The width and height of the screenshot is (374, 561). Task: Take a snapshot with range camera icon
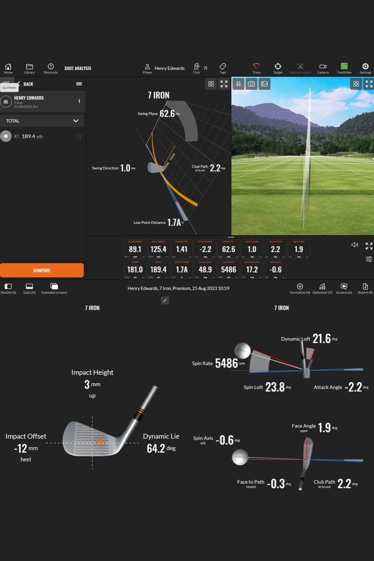251,84
